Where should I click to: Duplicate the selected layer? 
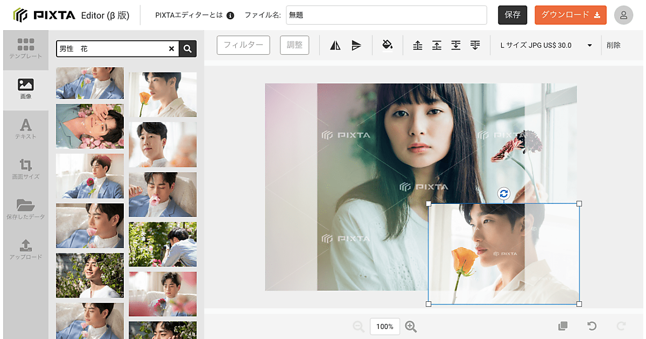563,326
